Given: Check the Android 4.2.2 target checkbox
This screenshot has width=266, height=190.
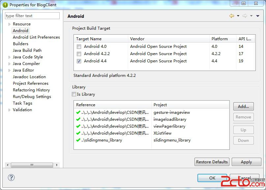Looking at the screenshot, I should point(79,54).
